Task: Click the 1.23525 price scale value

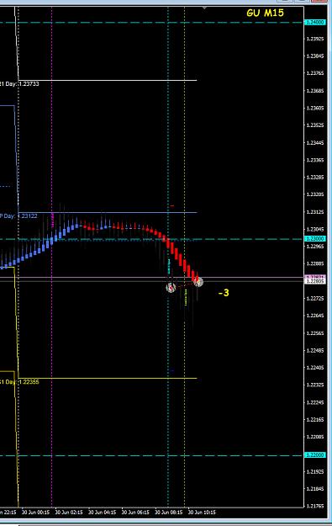Action: 315,125
